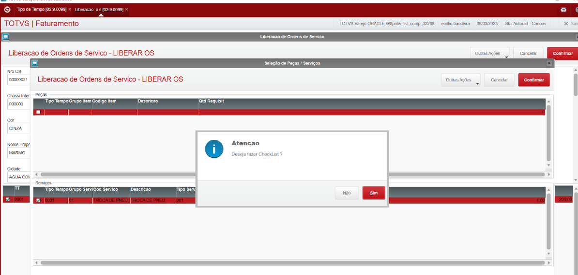Open the mail envelope icon
The image size is (578, 275).
(563, 10)
